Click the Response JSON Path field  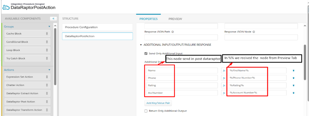pyautogui.click(x=181, y=37)
